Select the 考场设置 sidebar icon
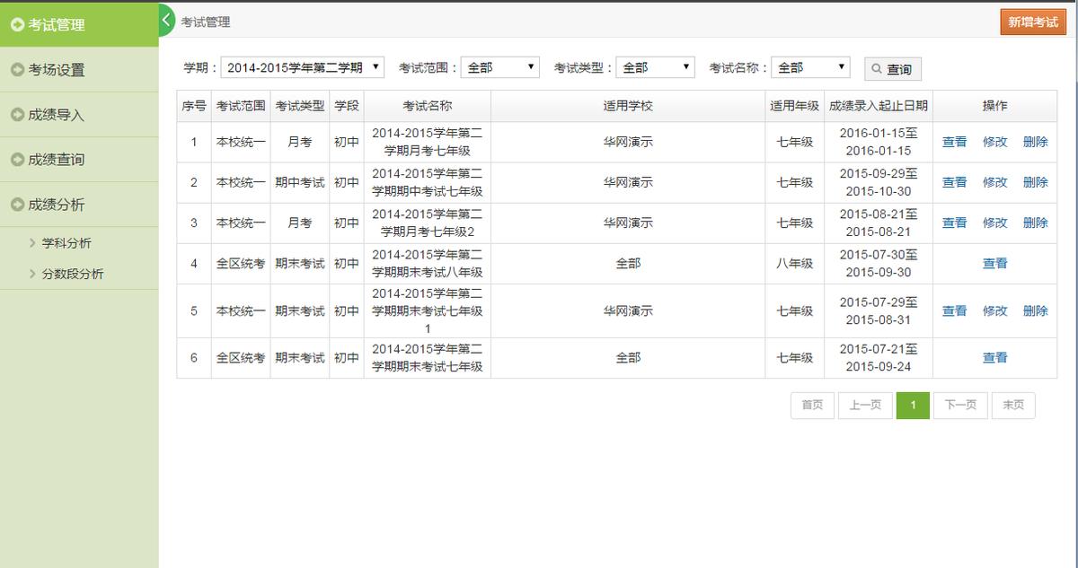Screen dimensions: 1078x568 tap(18, 69)
